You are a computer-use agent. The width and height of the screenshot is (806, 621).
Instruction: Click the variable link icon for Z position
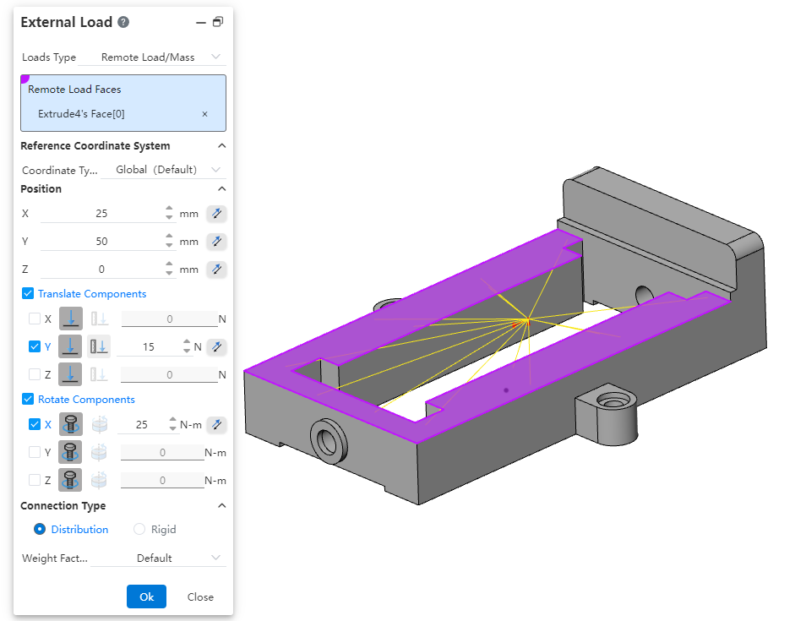click(216, 270)
